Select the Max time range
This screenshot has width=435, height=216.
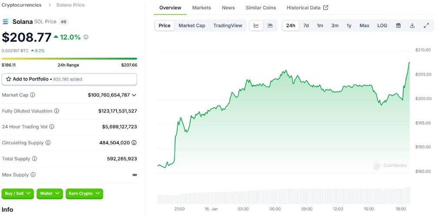364,26
